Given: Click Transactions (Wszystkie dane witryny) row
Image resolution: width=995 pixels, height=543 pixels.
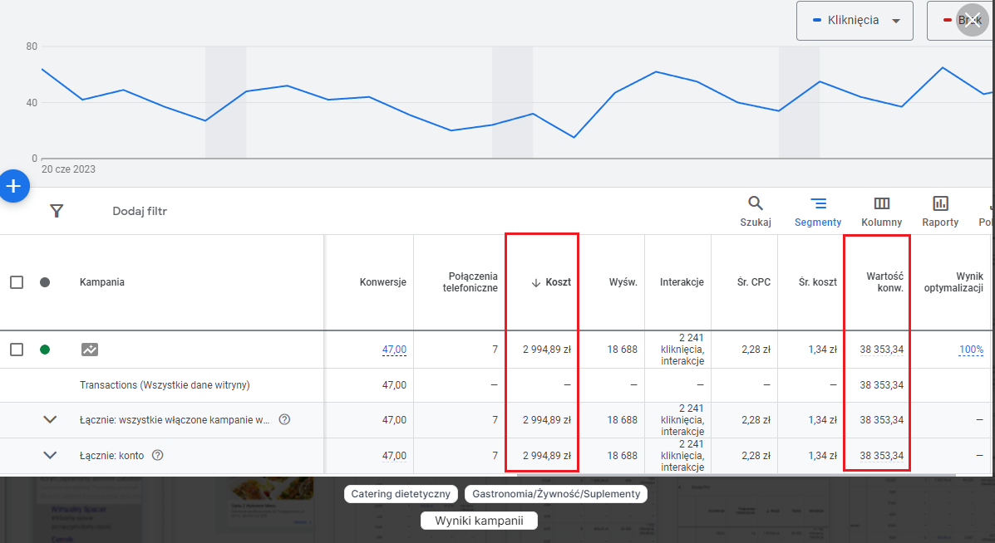Looking at the screenshot, I should [165, 384].
